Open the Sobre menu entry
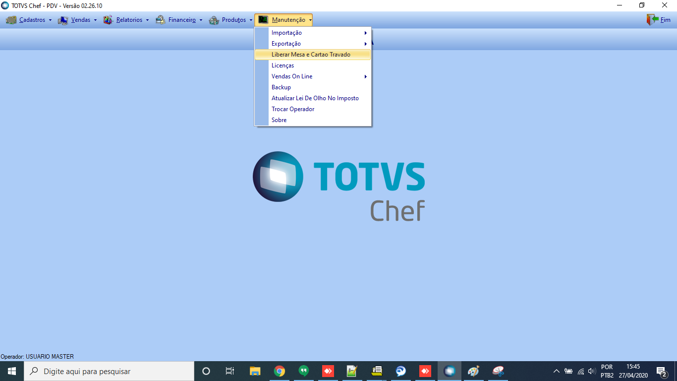677x381 pixels. point(313,120)
